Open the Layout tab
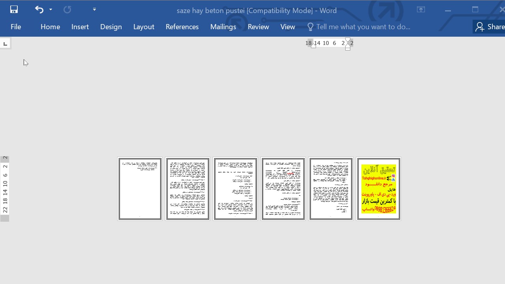 coord(144,27)
